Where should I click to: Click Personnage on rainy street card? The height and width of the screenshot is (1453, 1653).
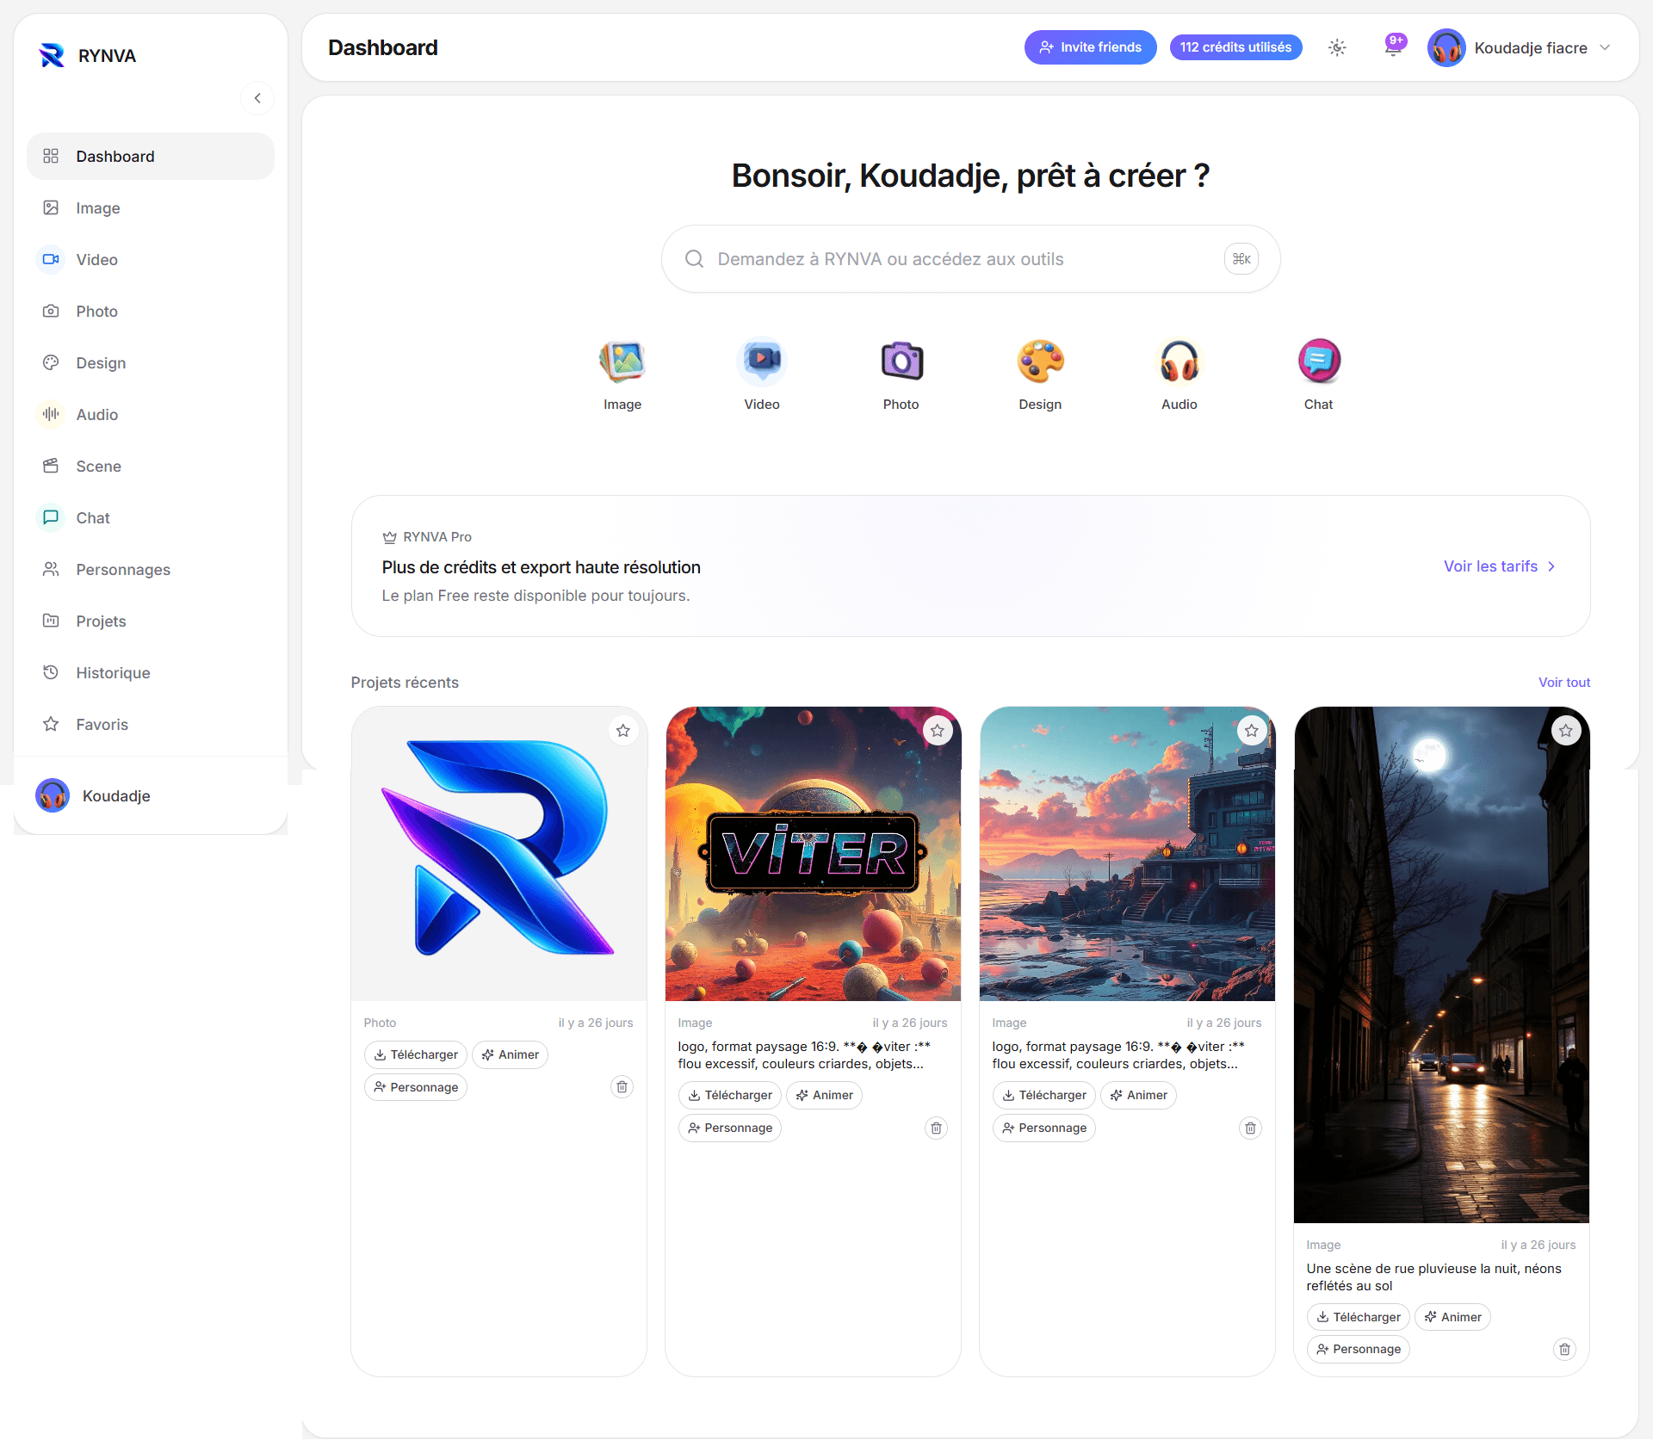point(1359,1350)
